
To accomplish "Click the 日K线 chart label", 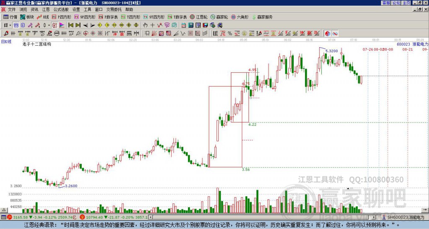I will tap(6, 41).
